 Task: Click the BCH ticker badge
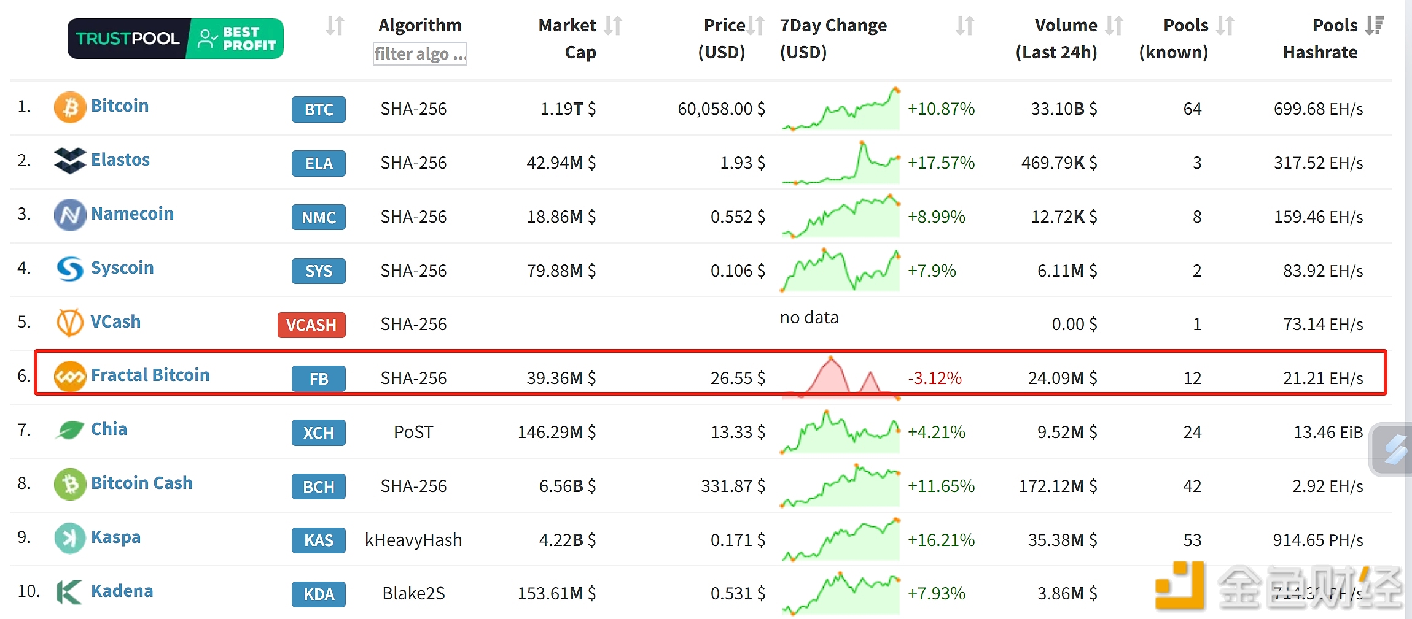[319, 486]
